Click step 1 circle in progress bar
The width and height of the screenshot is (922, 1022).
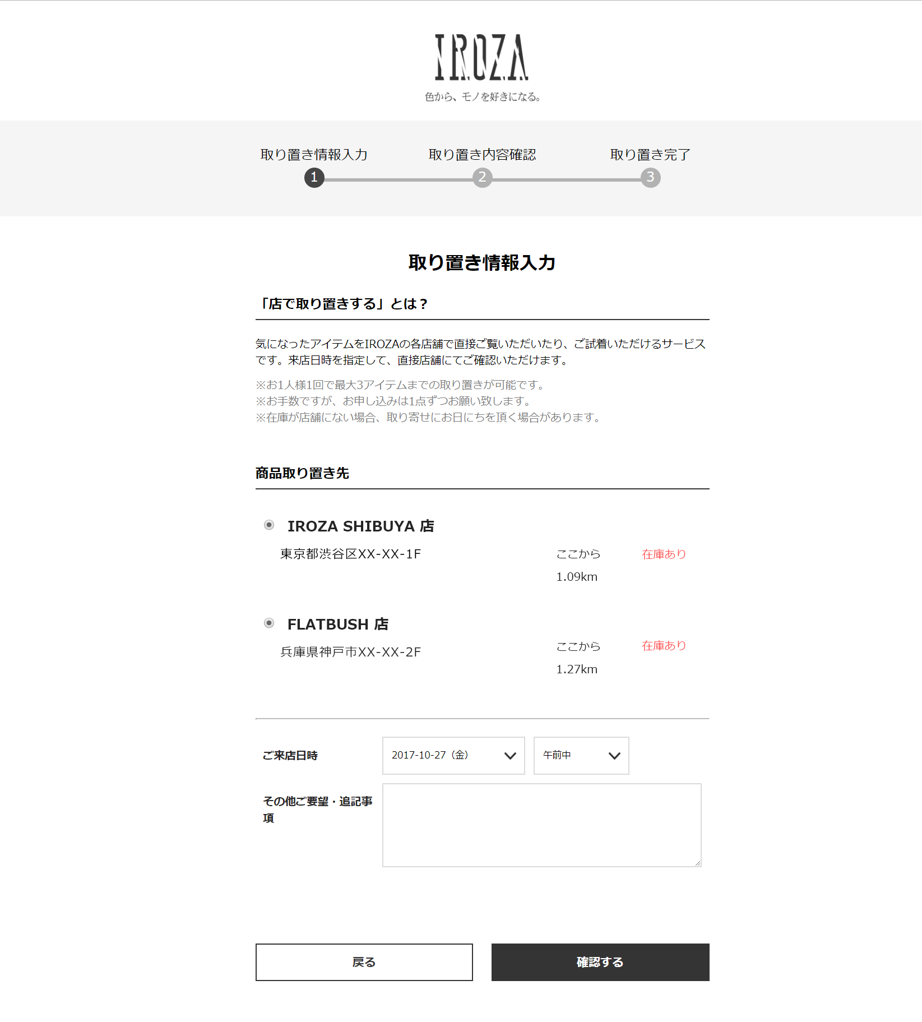(314, 178)
